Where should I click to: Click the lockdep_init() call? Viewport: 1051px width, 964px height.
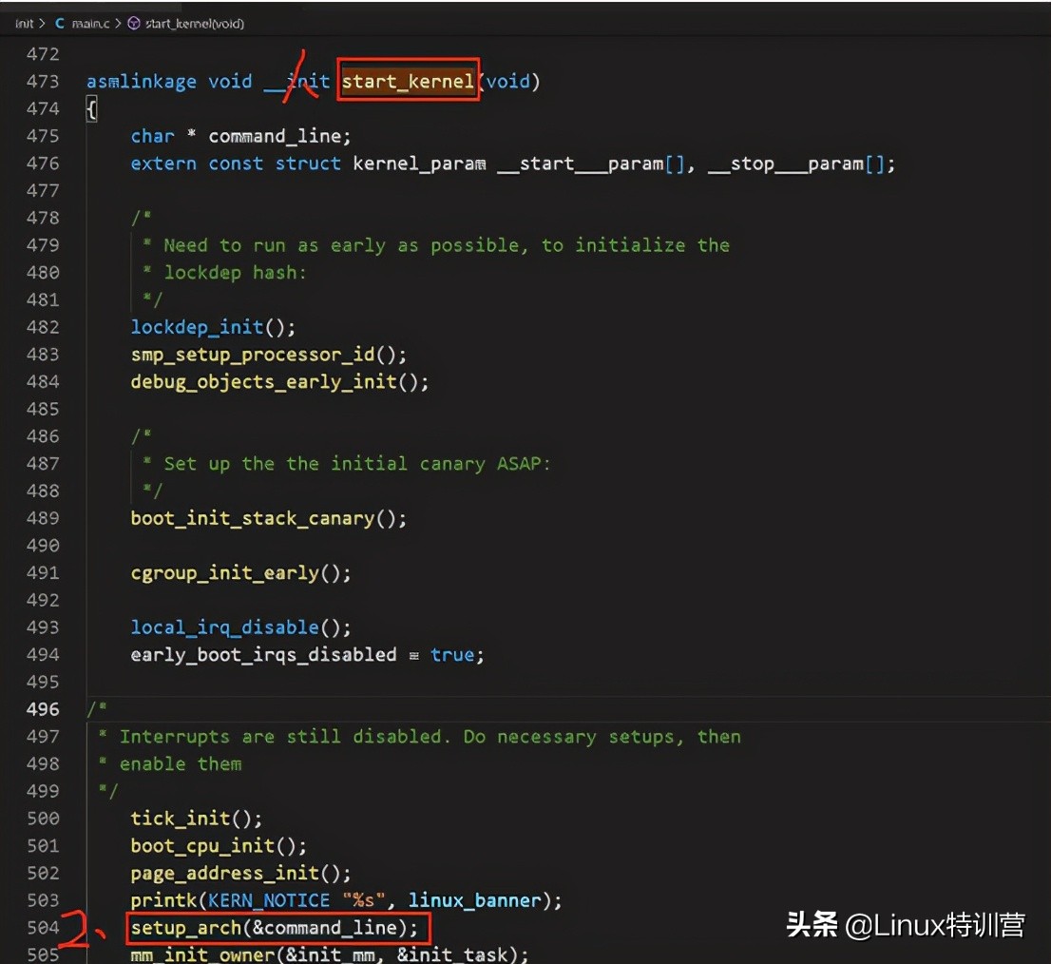tap(213, 327)
